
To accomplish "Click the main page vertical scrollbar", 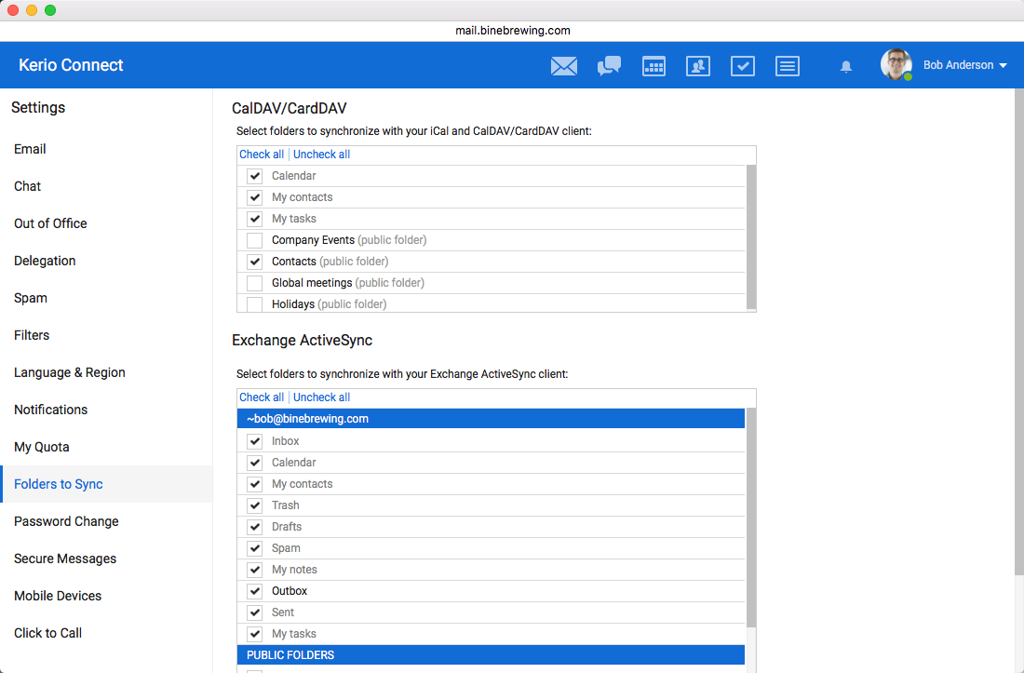I will [x=1018, y=331].
